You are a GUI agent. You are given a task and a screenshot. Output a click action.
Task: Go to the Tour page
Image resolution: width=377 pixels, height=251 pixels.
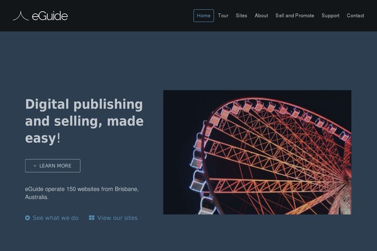223,16
